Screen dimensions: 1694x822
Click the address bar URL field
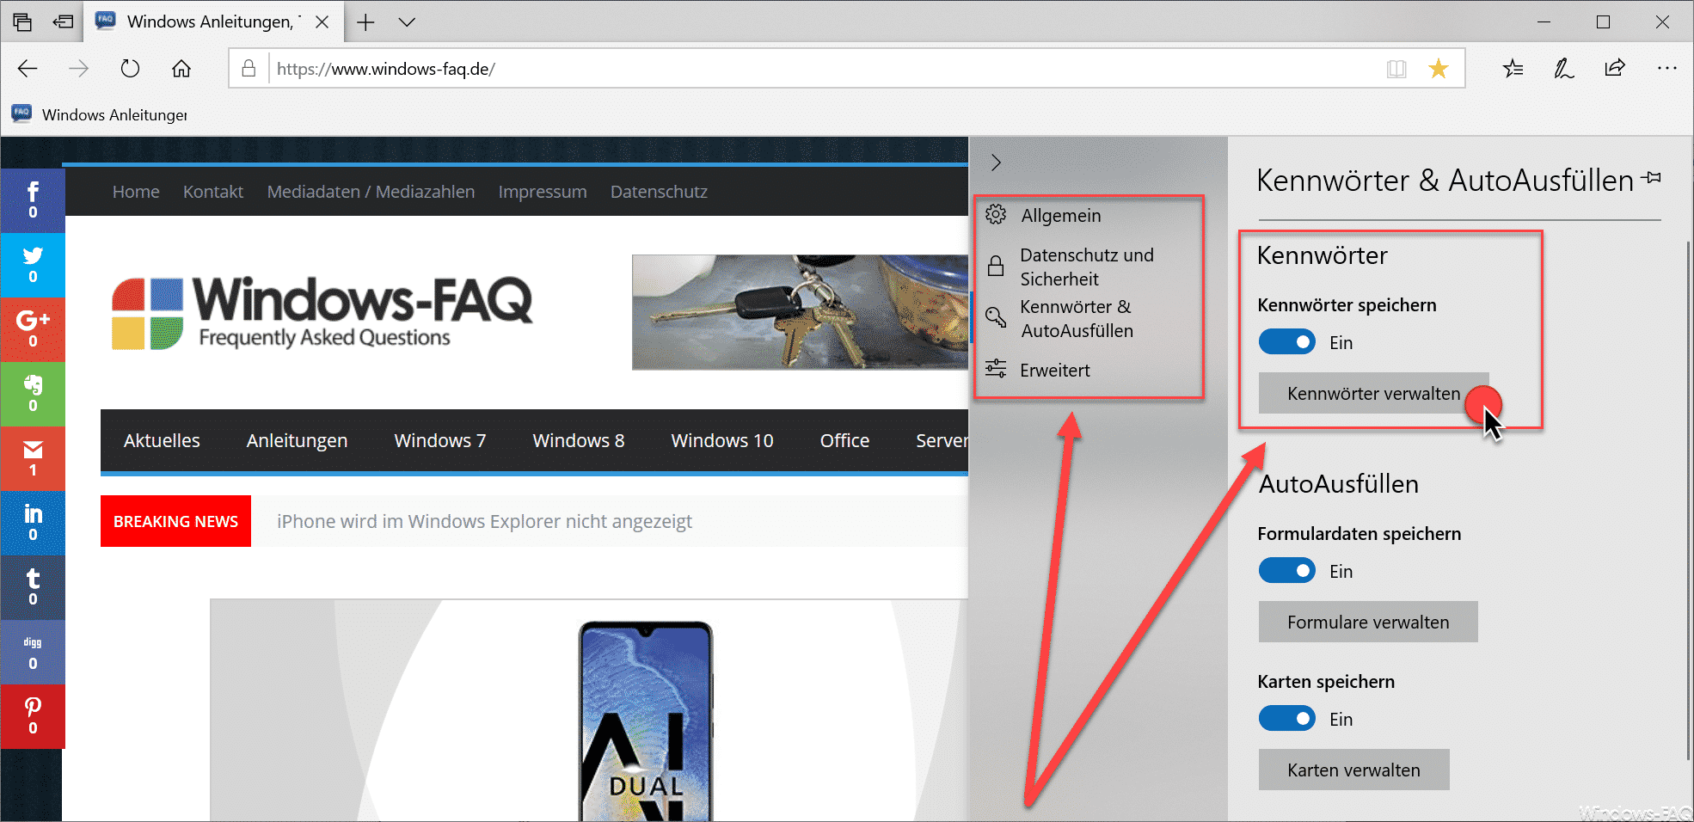[826, 69]
